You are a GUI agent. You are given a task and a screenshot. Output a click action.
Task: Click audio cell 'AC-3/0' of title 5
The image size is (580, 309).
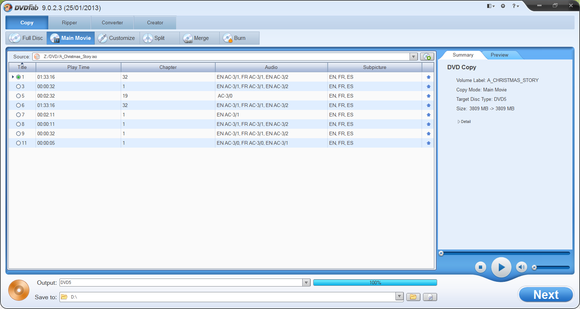[x=225, y=96]
